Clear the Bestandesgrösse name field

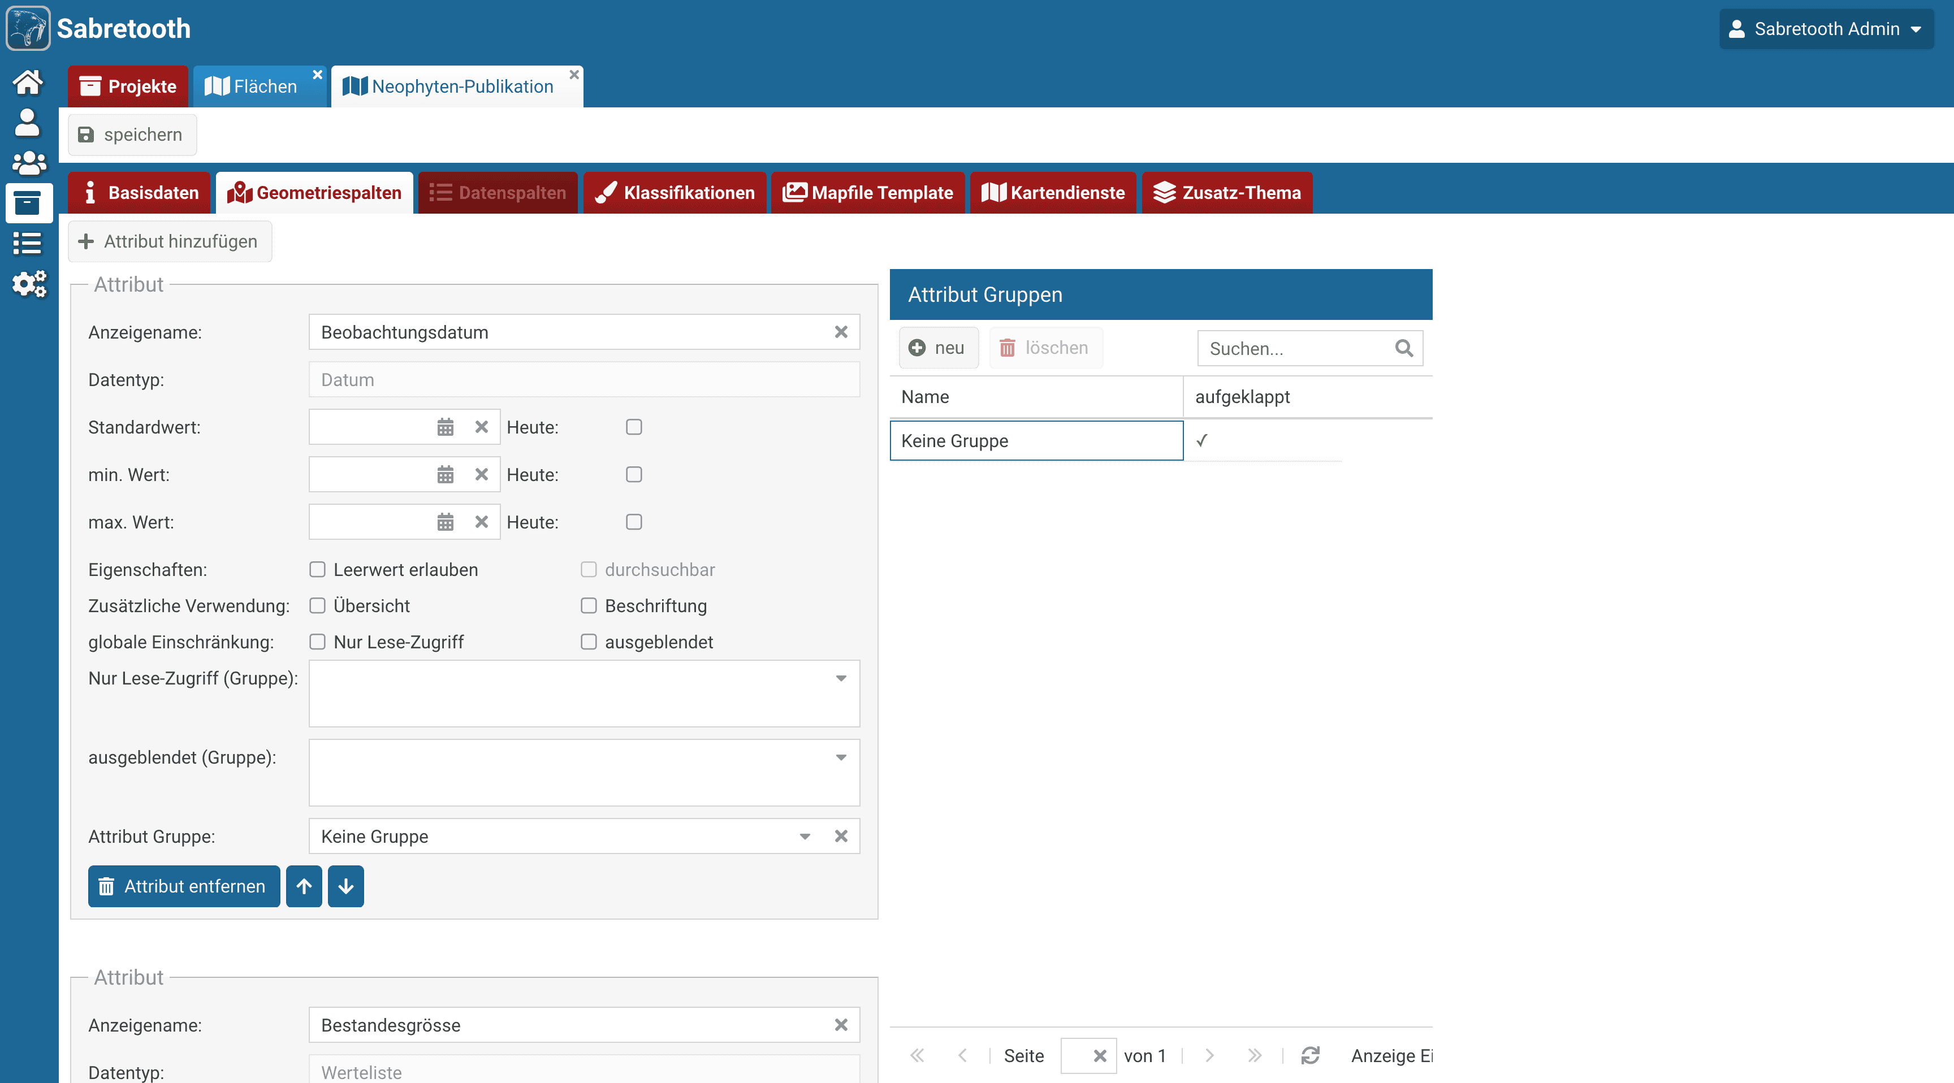[841, 1025]
